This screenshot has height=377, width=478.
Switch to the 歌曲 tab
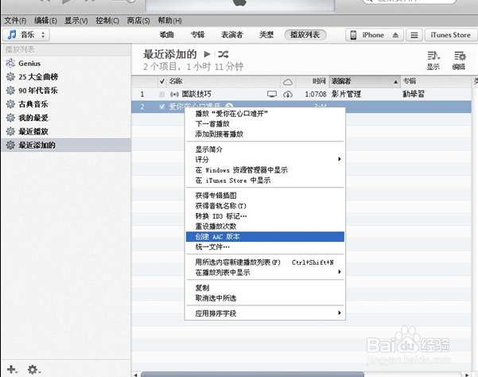pos(167,35)
